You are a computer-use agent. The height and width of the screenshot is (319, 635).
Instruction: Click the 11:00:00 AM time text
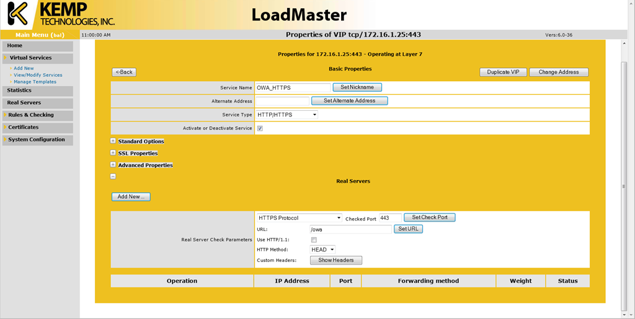click(x=96, y=35)
